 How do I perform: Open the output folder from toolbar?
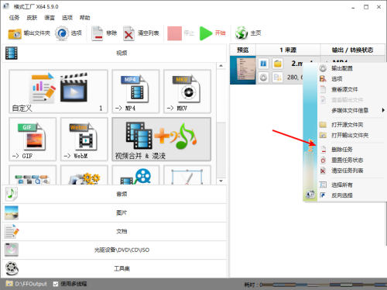click(29, 33)
